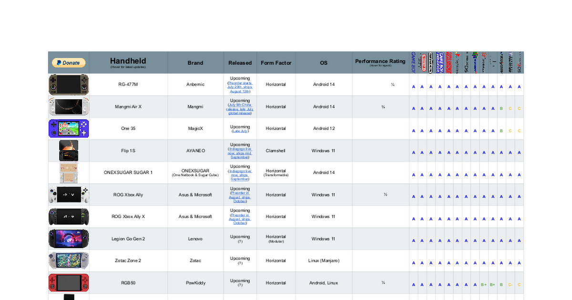Open the purple One 35 device image
572x300 pixels.
pos(69,129)
